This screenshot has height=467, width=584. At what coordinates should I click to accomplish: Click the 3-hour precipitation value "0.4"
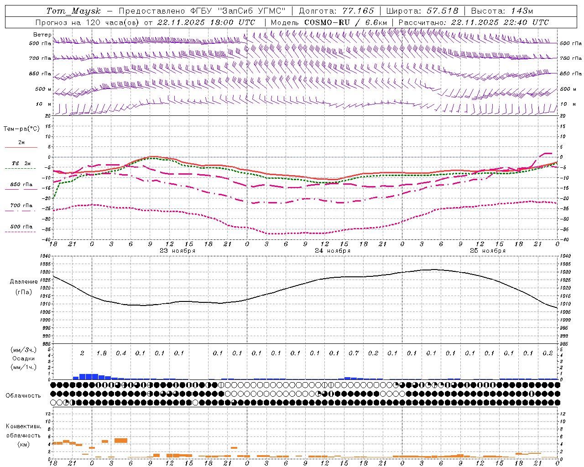(121, 353)
